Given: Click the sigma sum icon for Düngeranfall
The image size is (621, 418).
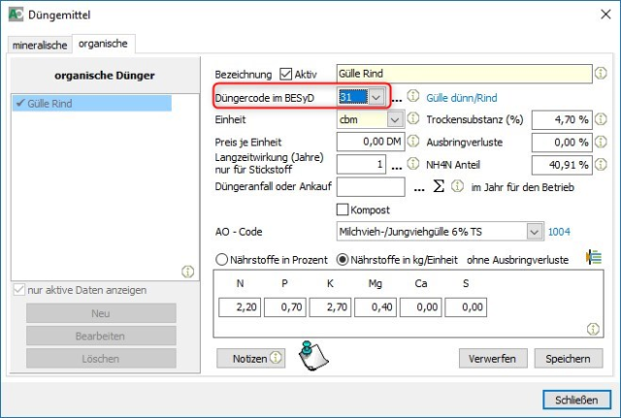Looking at the screenshot, I should [x=438, y=185].
